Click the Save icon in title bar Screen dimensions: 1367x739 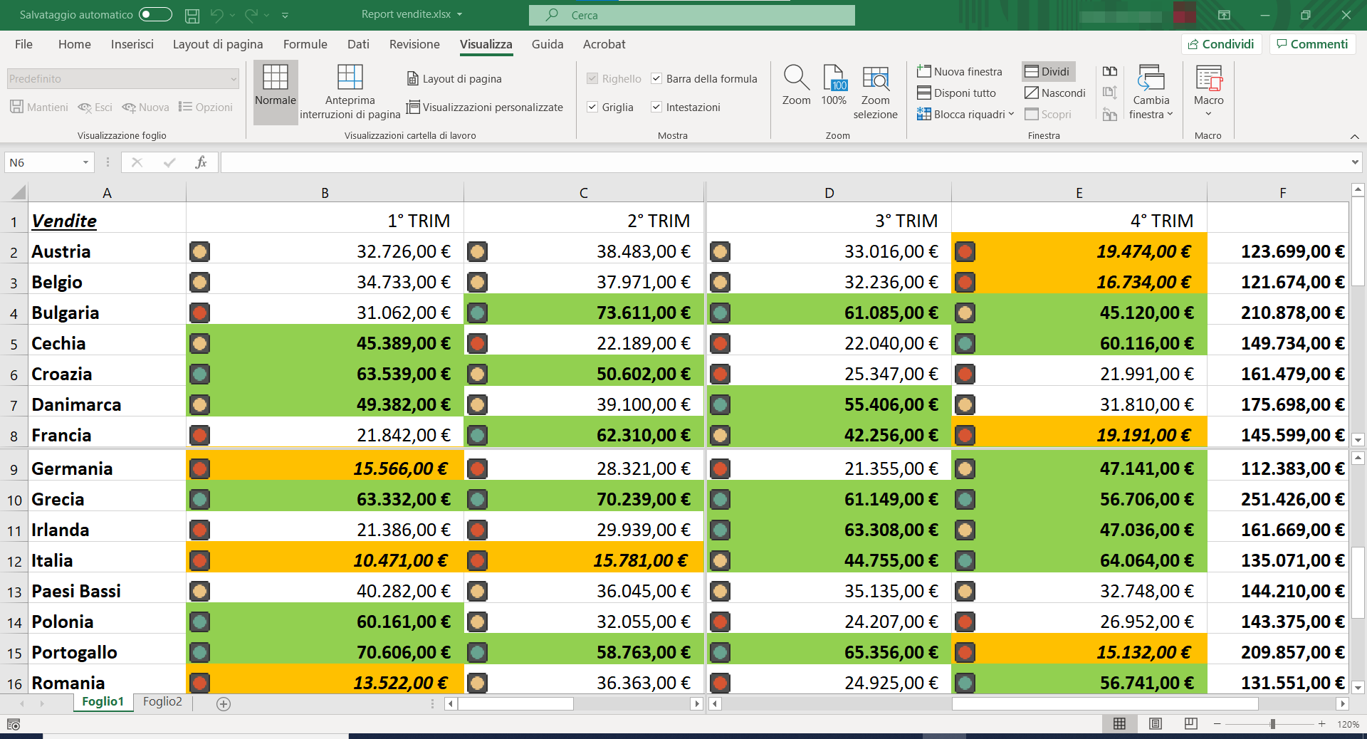[192, 15]
